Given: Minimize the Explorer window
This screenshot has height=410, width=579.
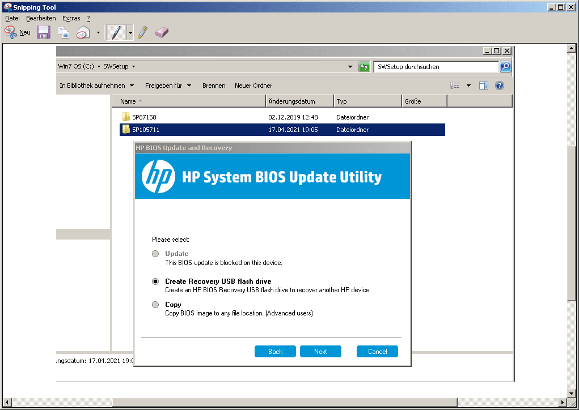Looking at the screenshot, I should (488, 50).
